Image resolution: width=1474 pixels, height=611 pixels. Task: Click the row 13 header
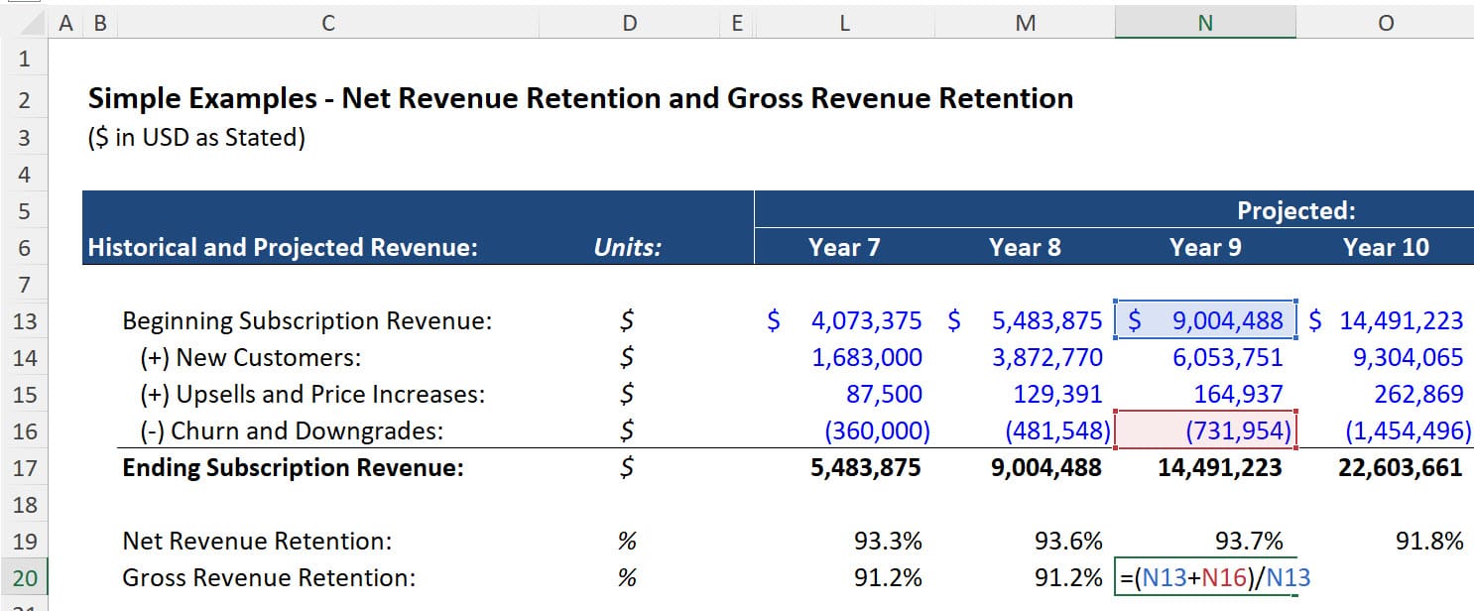point(24,320)
